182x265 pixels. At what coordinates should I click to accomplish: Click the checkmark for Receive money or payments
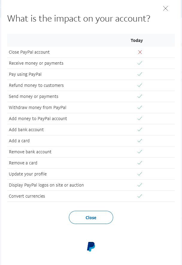[x=140, y=63]
